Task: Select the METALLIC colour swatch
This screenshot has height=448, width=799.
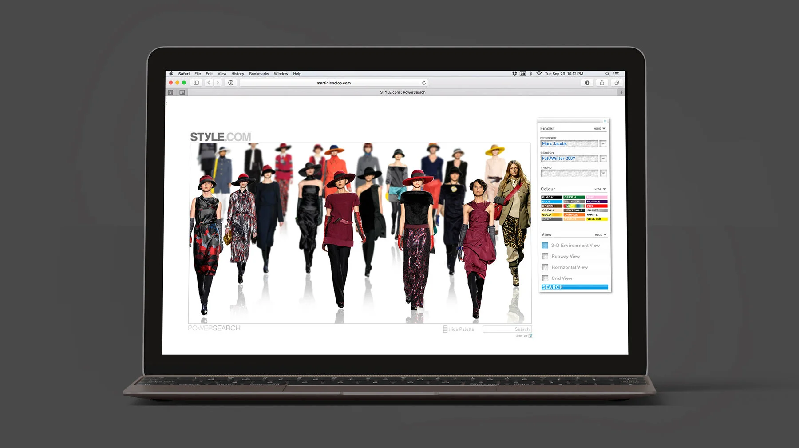Action: coord(574,202)
